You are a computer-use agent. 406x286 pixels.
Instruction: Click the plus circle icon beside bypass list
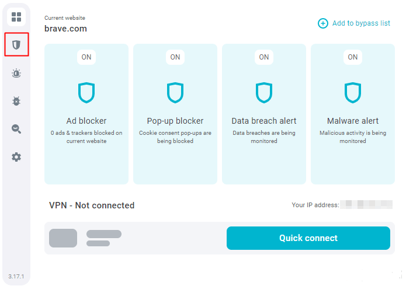click(x=323, y=23)
